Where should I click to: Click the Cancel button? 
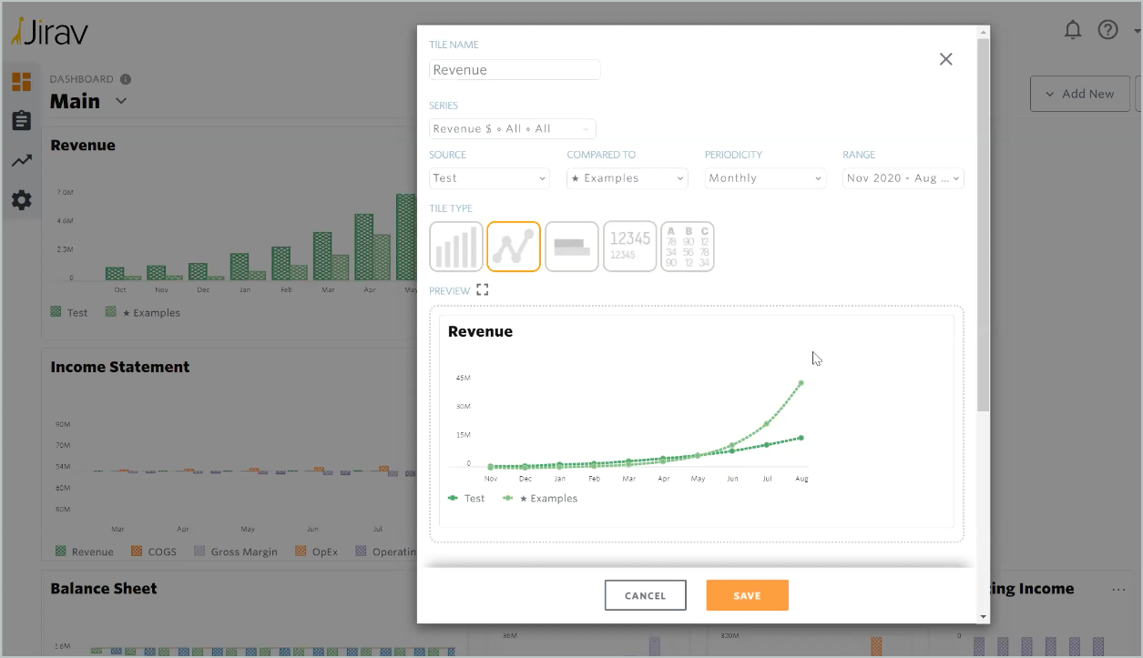point(645,595)
